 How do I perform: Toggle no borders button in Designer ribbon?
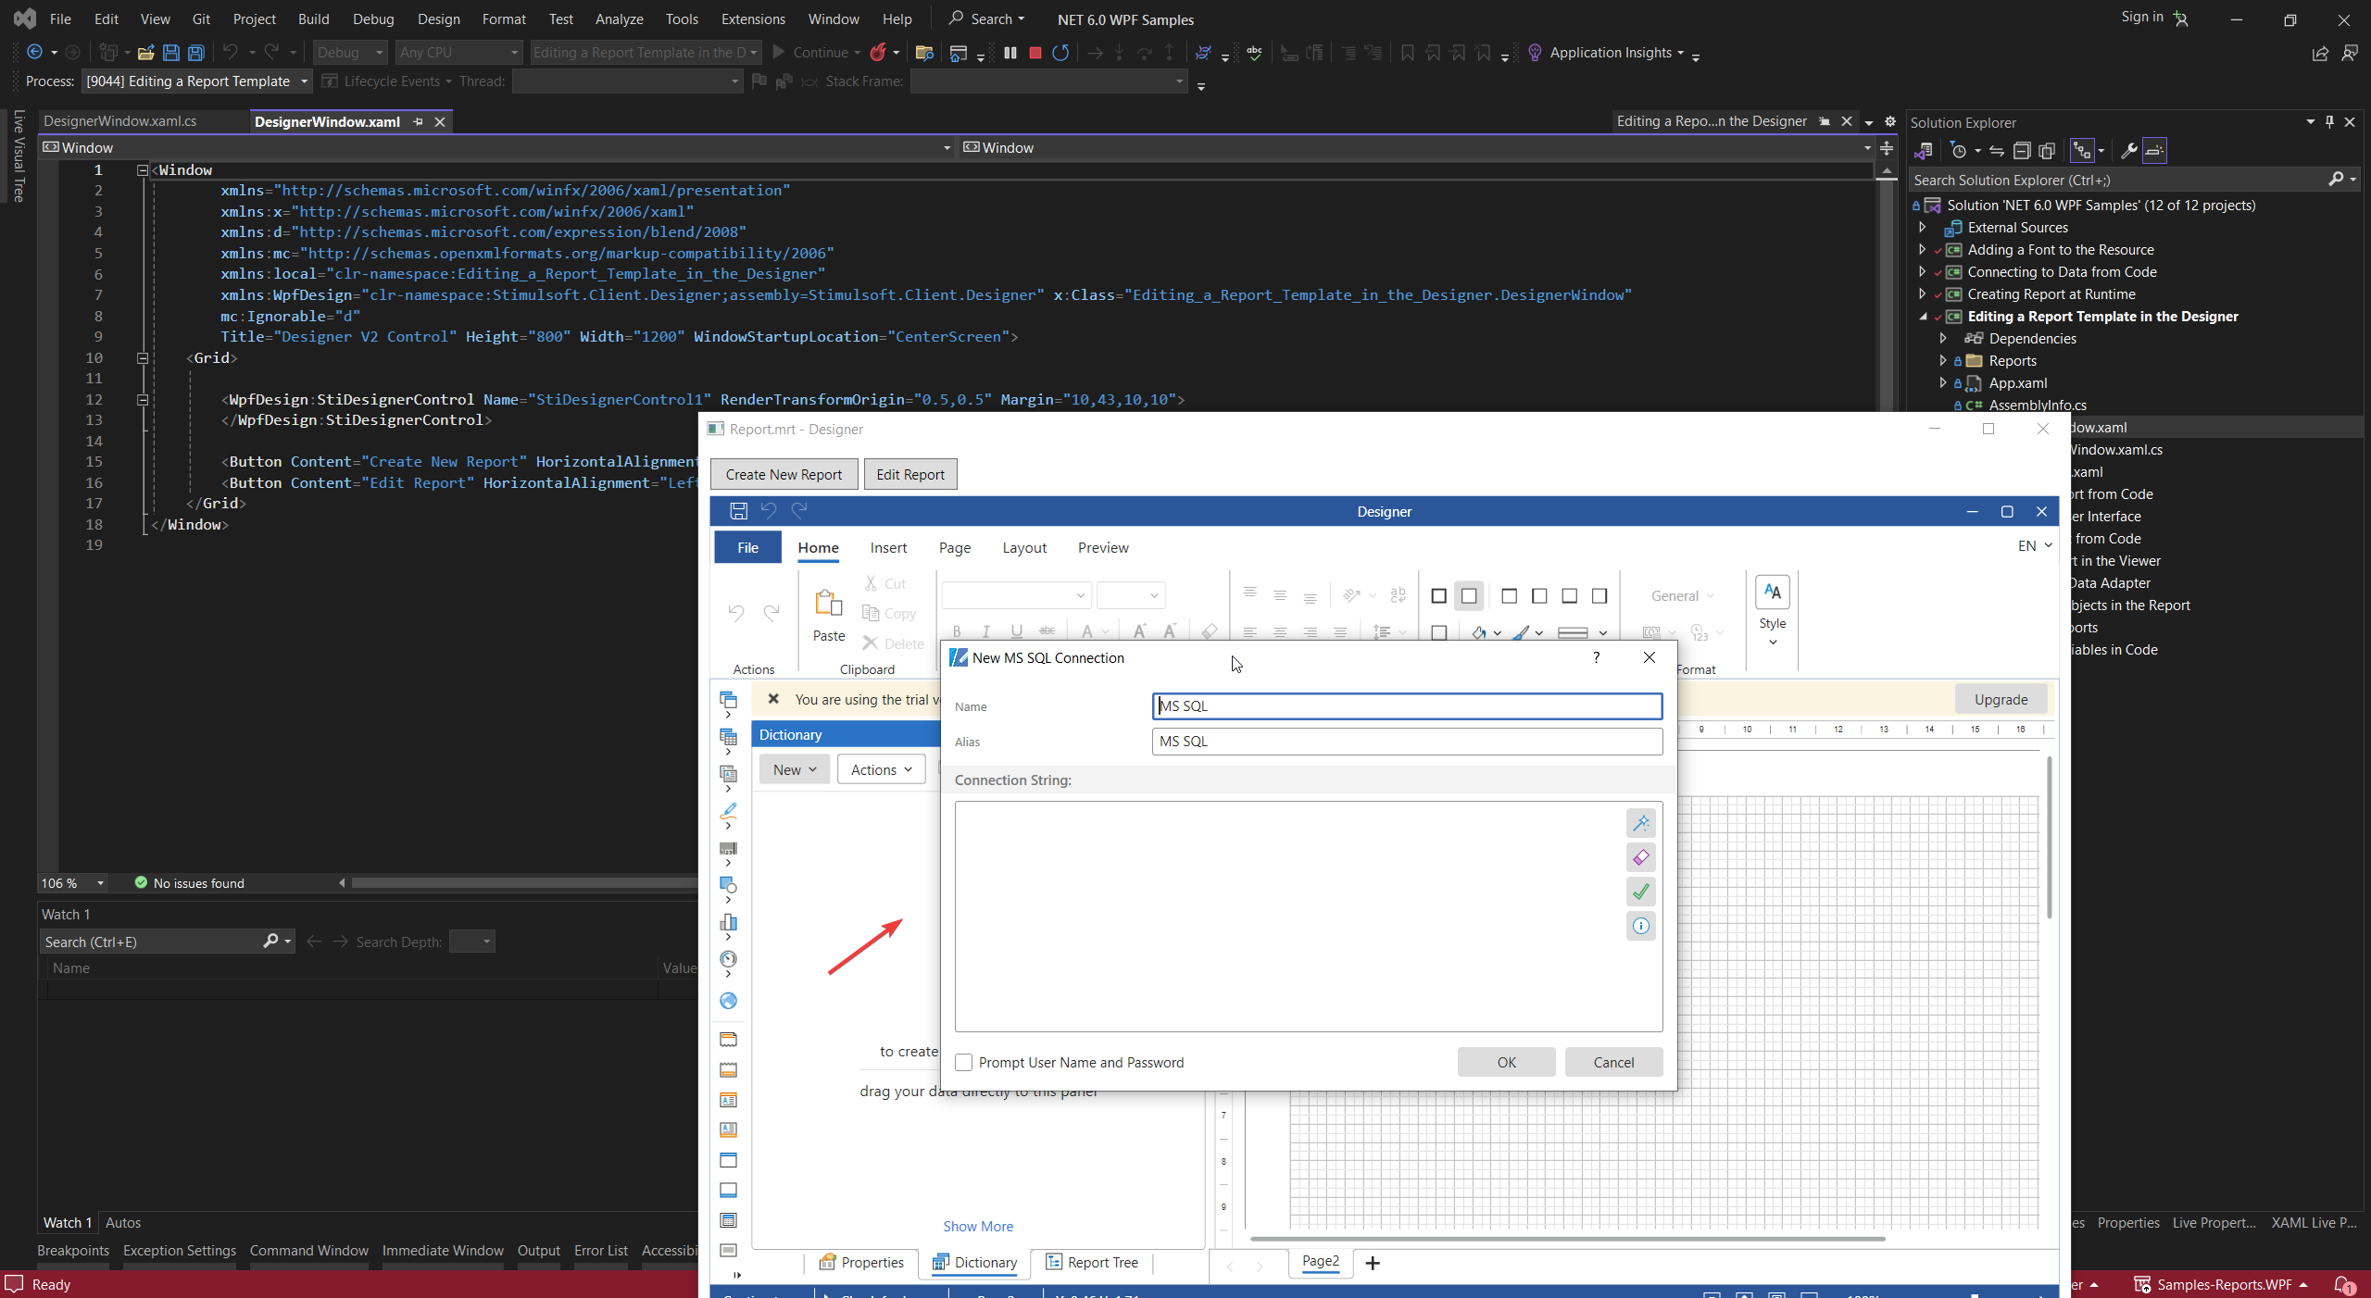[1469, 596]
